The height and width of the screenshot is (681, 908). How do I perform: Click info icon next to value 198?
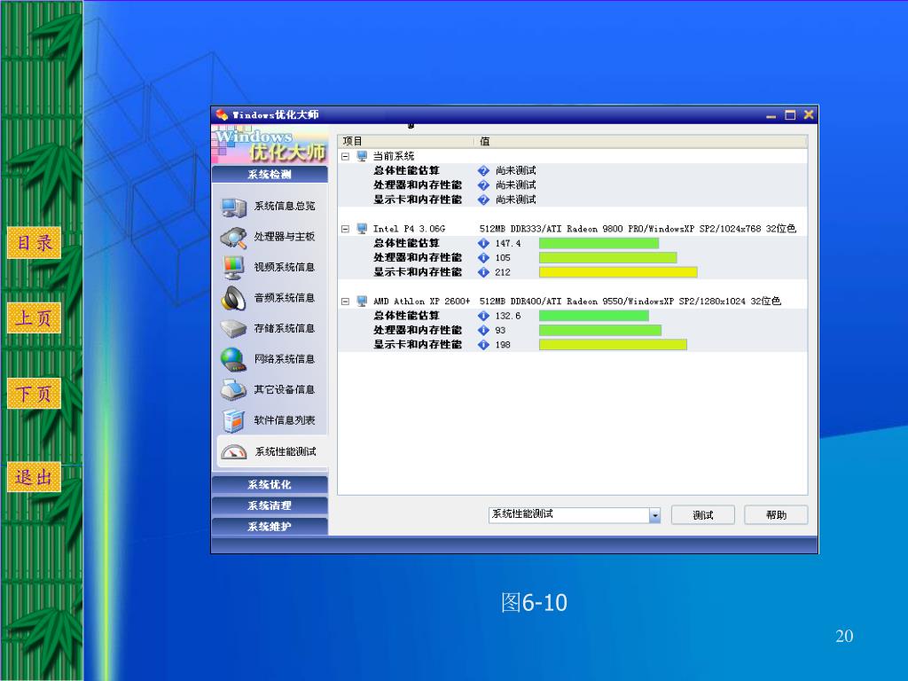click(x=483, y=345)
